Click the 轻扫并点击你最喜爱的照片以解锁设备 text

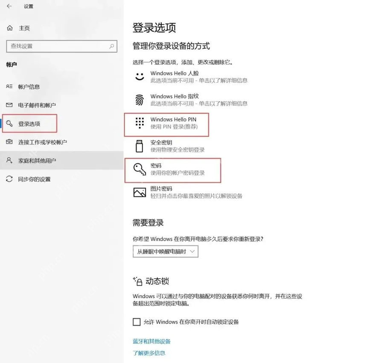pos(196,196)
